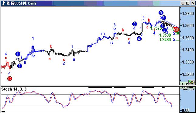The height and width of the screenshot is (113, 196).
Task: Click the 1.3700 level on price axis
Action: coord(188,13)
